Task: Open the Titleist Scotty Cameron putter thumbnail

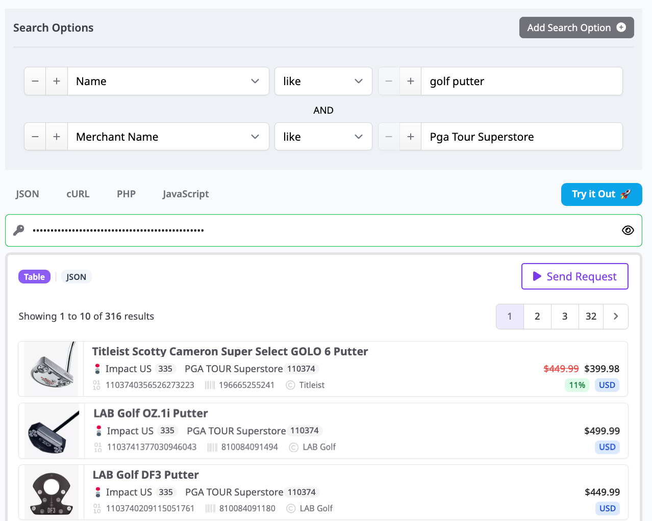Action: [x=51, y=369]
